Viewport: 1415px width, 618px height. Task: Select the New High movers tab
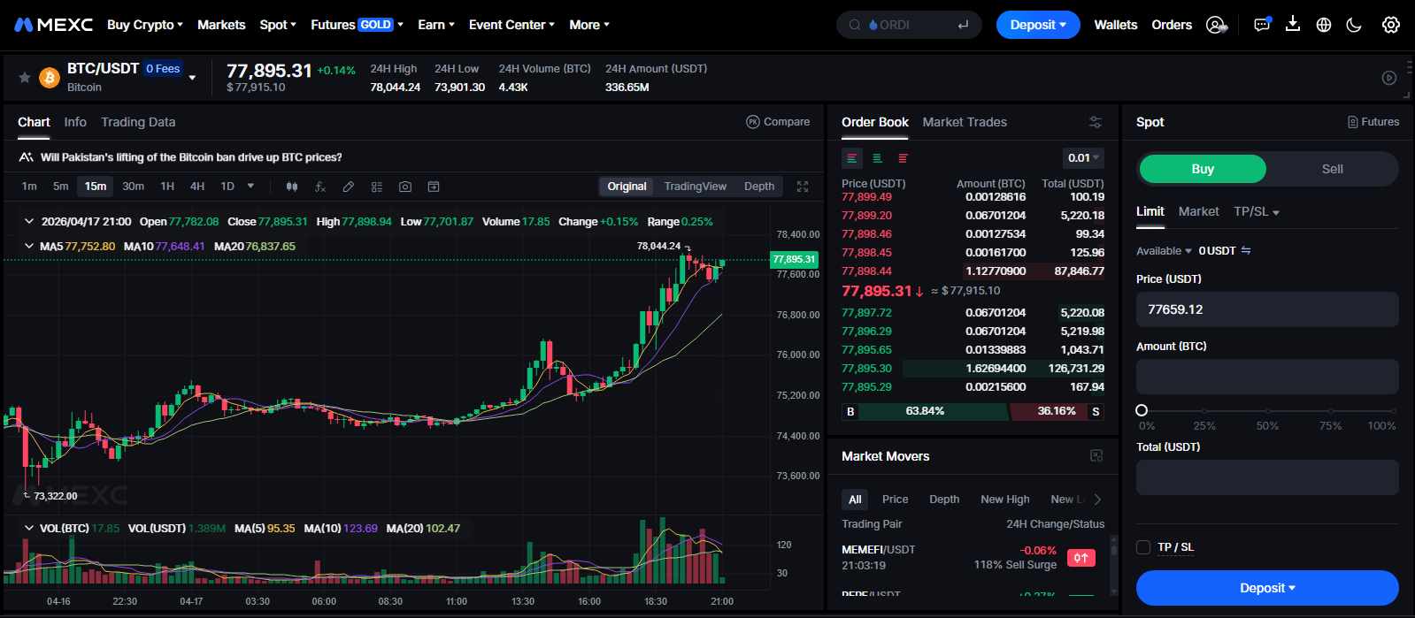[1004, 500]
